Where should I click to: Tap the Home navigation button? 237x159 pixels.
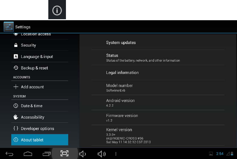coord(28,154)
